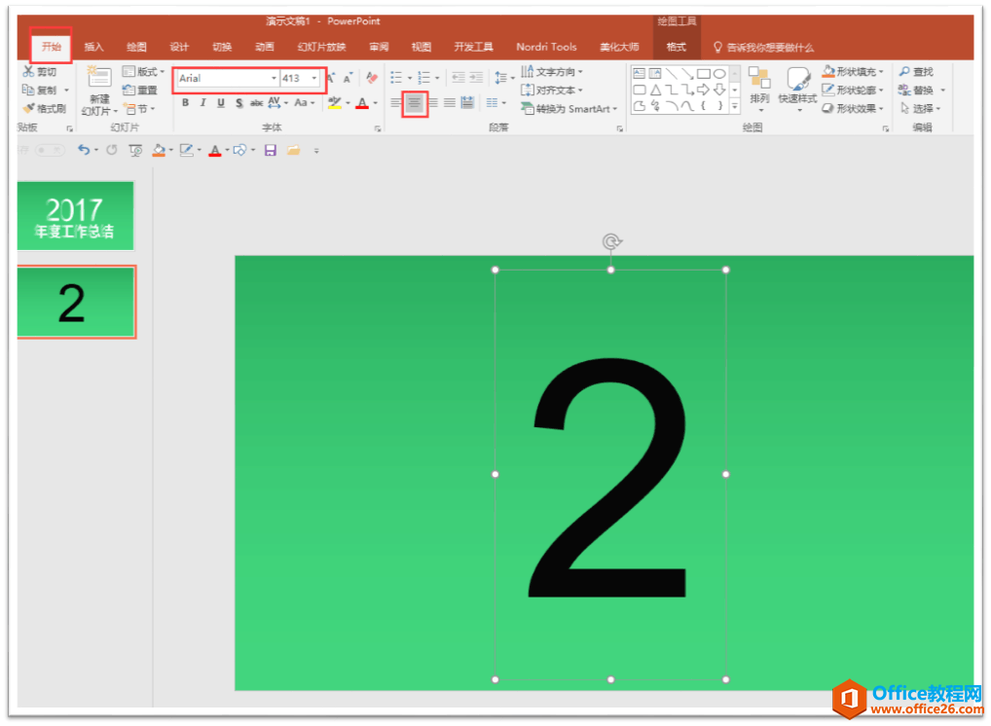This screenshot has height=726, width=991.
Task: Toggle italic formatting
Action: click(202, 103)
